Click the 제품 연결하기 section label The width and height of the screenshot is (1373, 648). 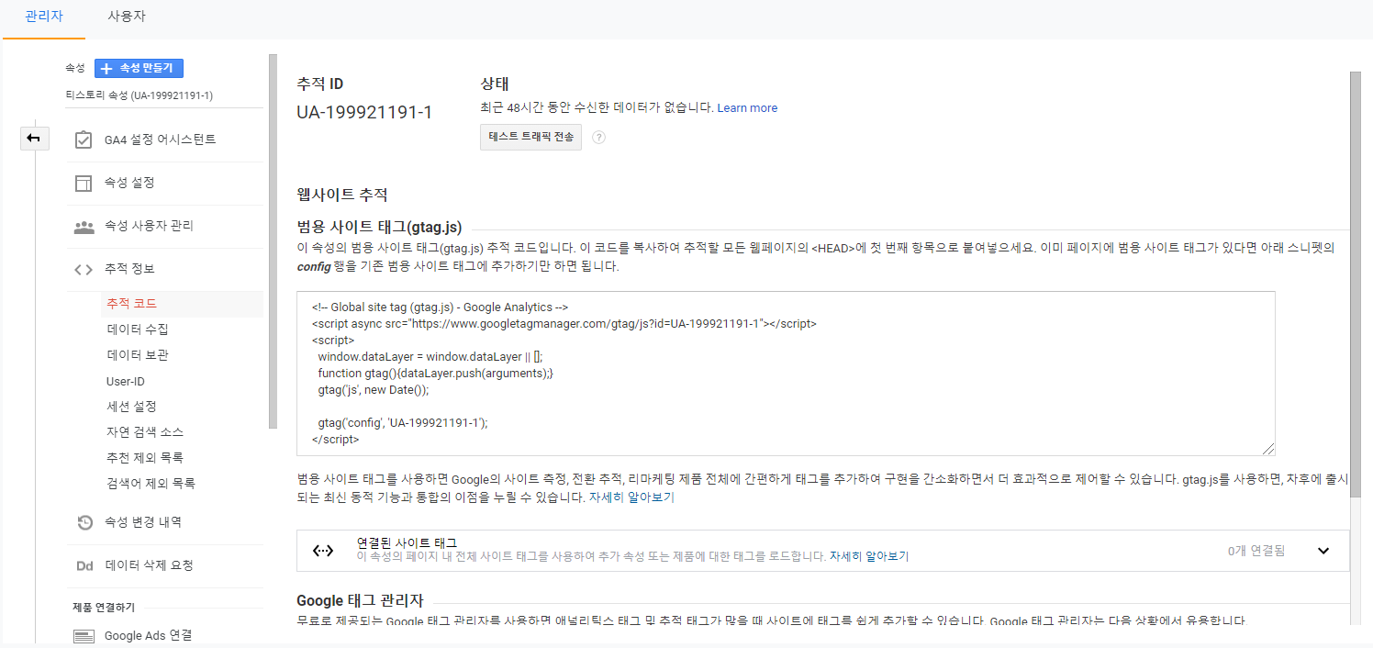click(x=104, y=607)
